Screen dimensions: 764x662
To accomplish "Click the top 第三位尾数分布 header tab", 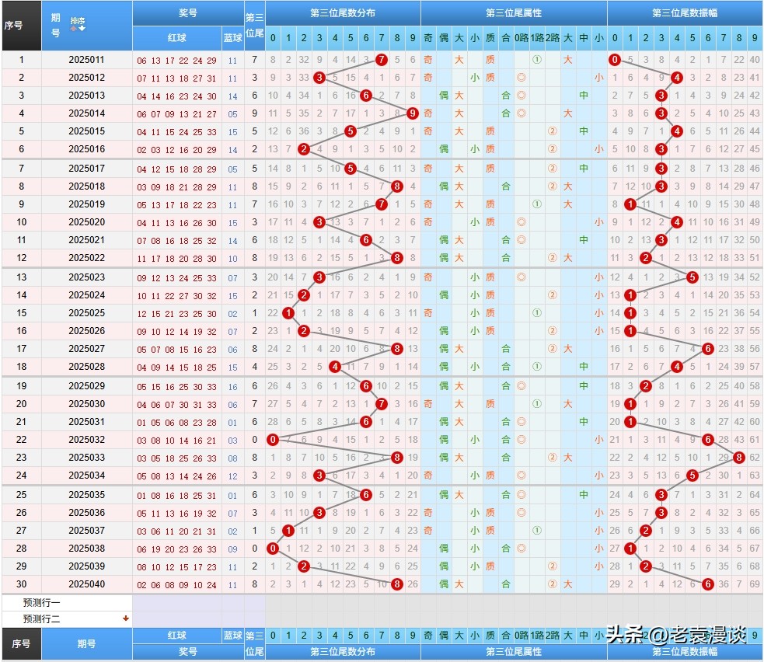I will pyautogui.click(x=342, y=13).
